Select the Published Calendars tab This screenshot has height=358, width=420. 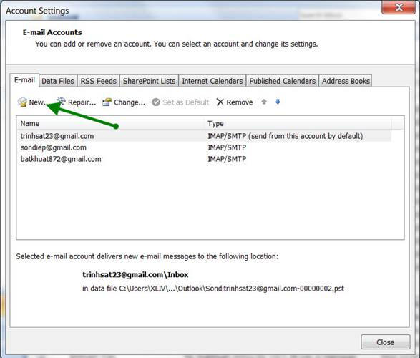click(283, 81)
